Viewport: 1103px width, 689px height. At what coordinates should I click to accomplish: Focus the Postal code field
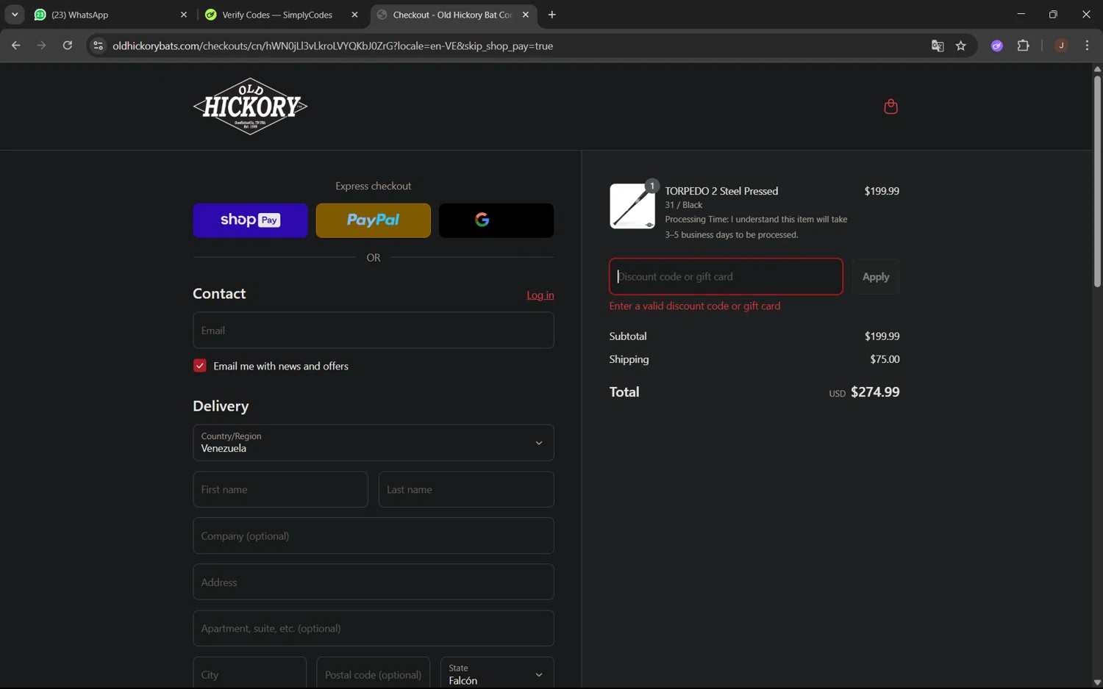click(374, 674)
